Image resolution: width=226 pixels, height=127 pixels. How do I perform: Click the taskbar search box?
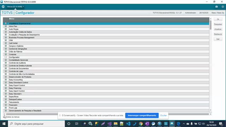pyautogui.click(x=36, y=124)
